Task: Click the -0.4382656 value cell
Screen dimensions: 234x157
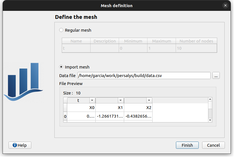Action: (x=138, y=116)
